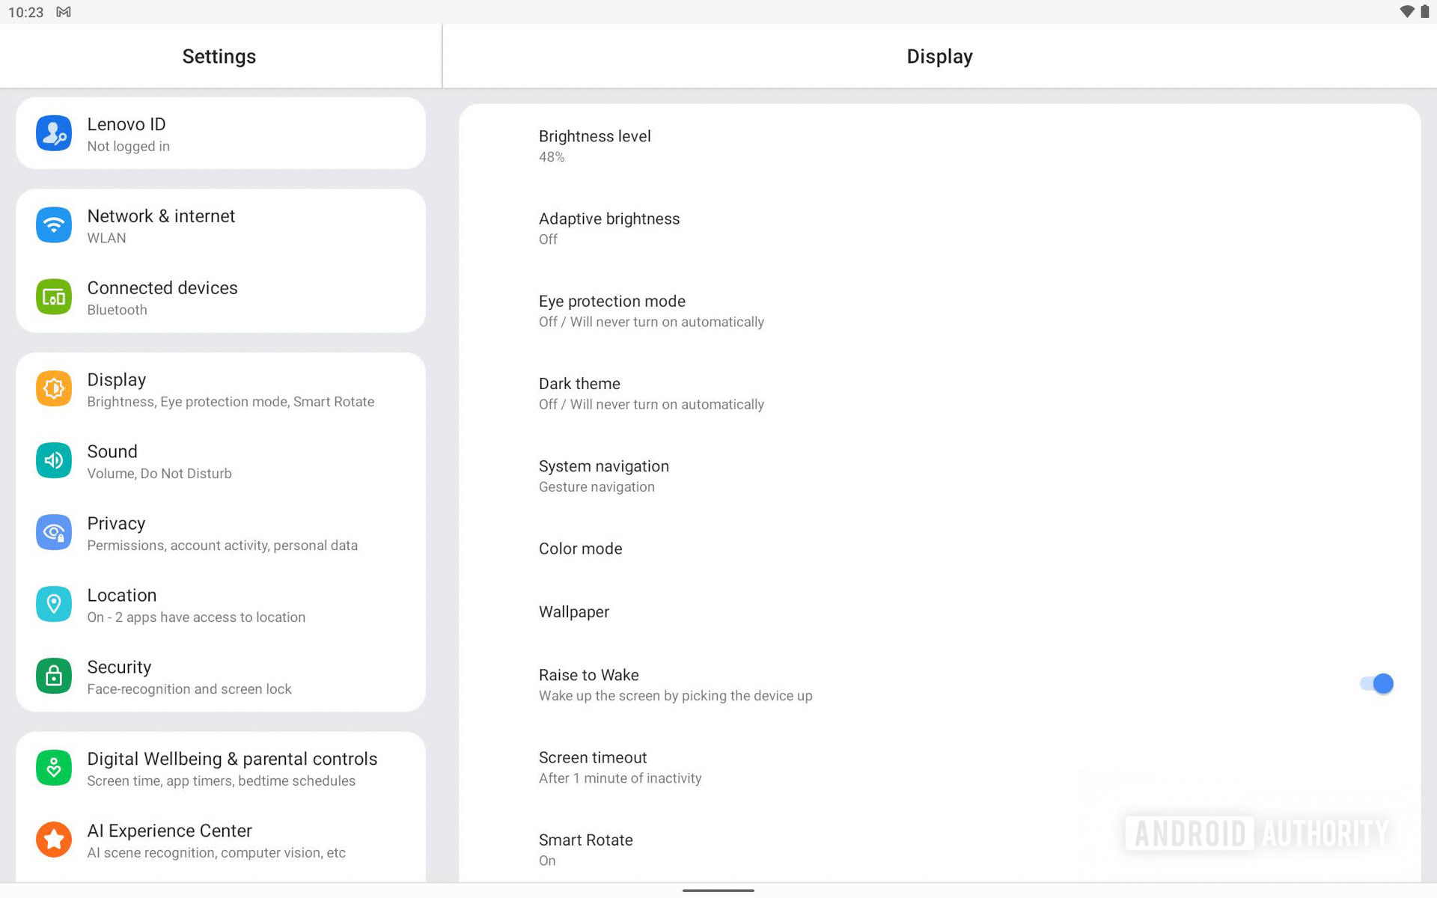Disable the Raise to Wake switch
The width and height of the screenshot is (1437, 898).
[x=1376, y=684]
